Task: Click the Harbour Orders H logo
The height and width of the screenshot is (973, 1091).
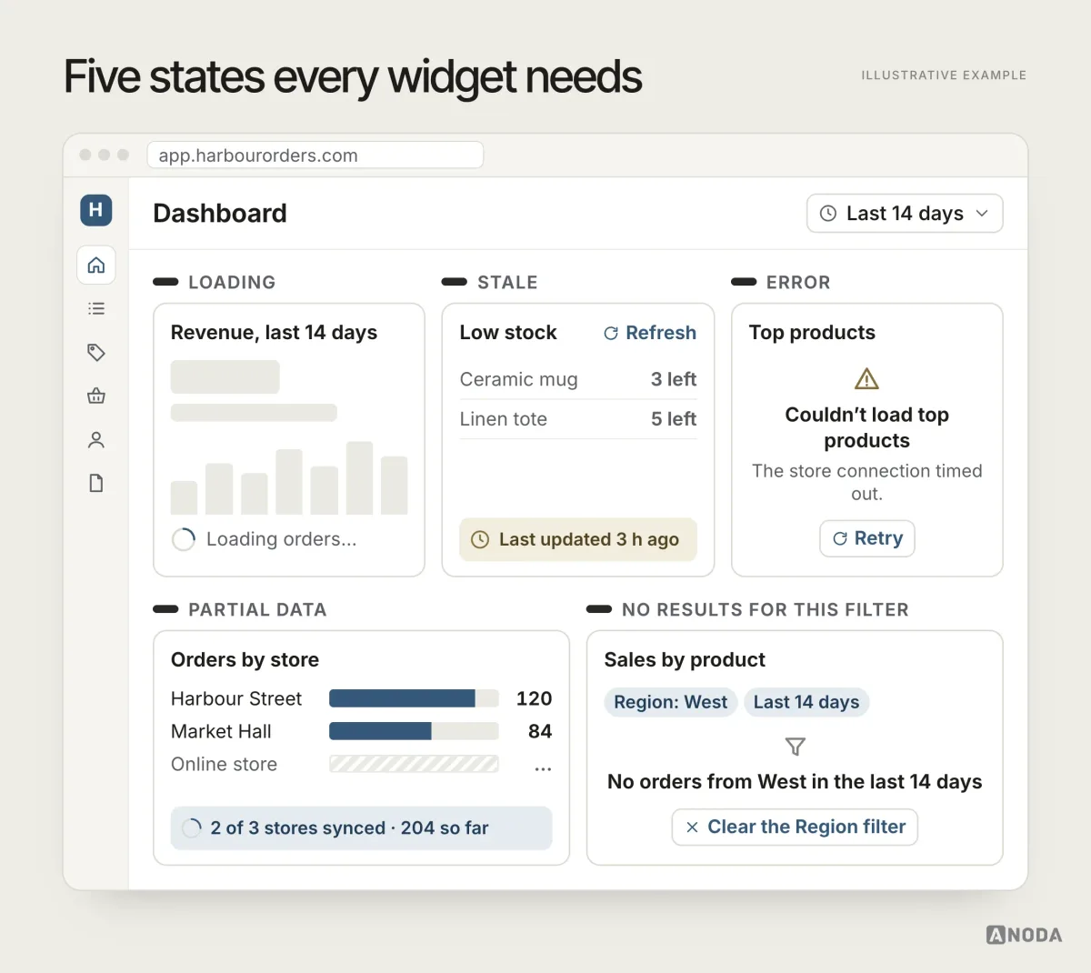Action: tap(95, 210)
